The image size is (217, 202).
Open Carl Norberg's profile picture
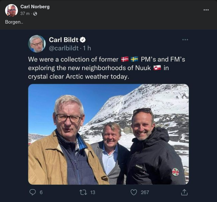click(11, 10)
